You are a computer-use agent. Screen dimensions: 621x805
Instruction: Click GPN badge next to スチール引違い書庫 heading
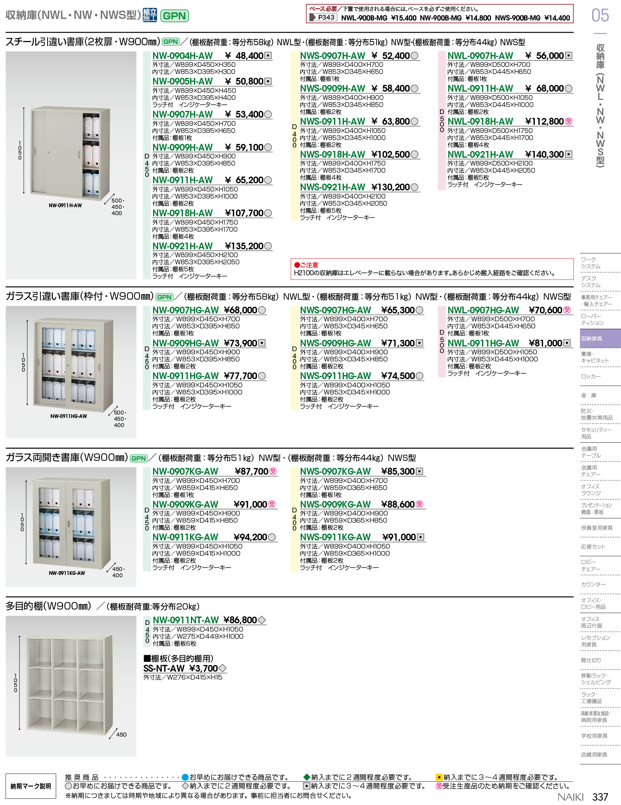(x=170, y=42)
